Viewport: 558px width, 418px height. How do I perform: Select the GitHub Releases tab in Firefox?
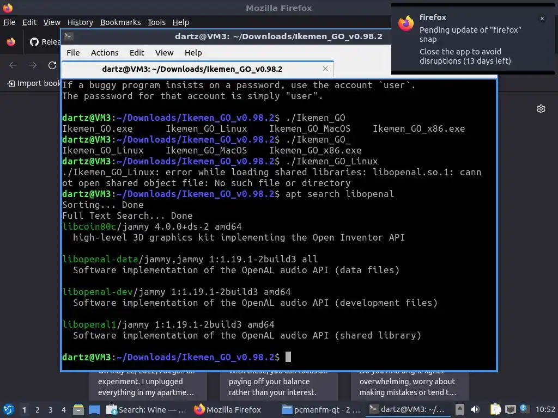click(x=45, y=42)
